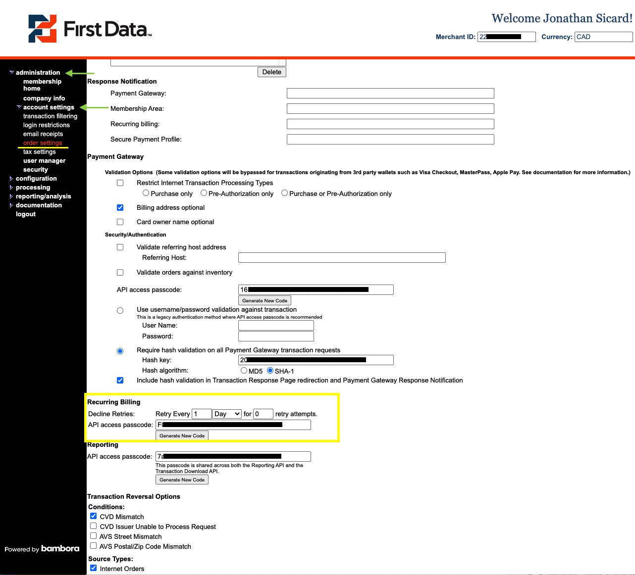Viewport: 635px width, 575px height.
Task: Click Reporting API access passcode field
Action: click(233, 456)
